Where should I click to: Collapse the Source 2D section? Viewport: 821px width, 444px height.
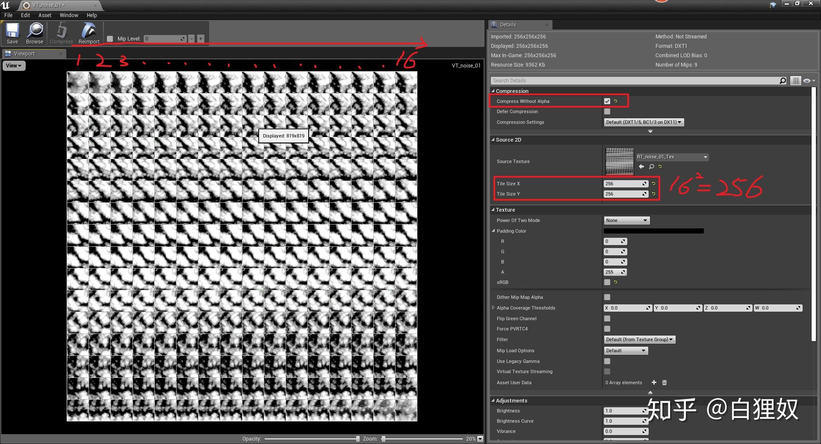click(493, 140)
